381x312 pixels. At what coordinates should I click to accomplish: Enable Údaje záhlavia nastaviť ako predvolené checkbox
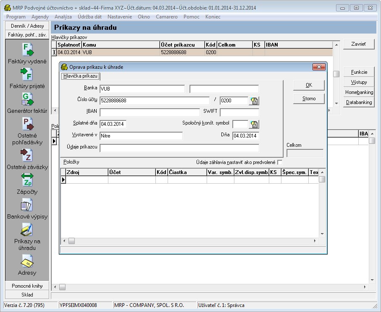(x=280, y=162)
